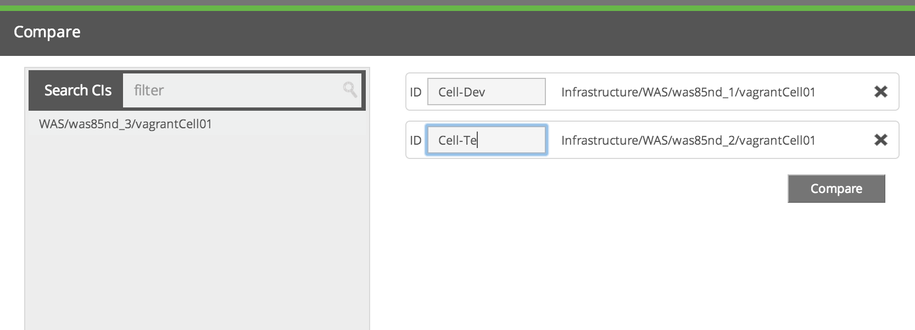Remove the Cell-Te entry with its X icon

coord(880,140)
